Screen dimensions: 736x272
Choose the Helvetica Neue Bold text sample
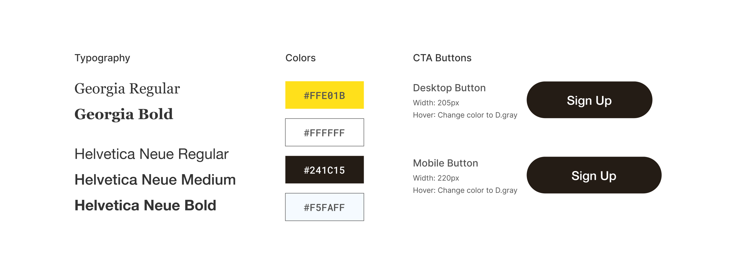[145, 206]
